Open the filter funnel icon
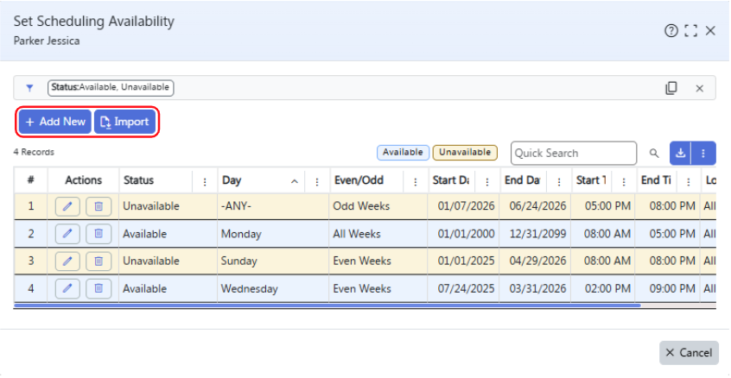 [30, 87]
